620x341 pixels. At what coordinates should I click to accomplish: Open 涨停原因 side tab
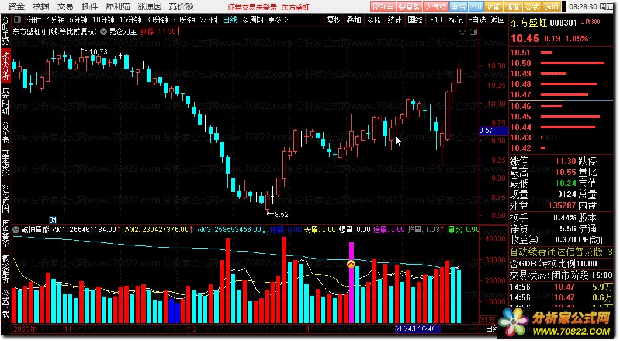click(x=5, y=199)
